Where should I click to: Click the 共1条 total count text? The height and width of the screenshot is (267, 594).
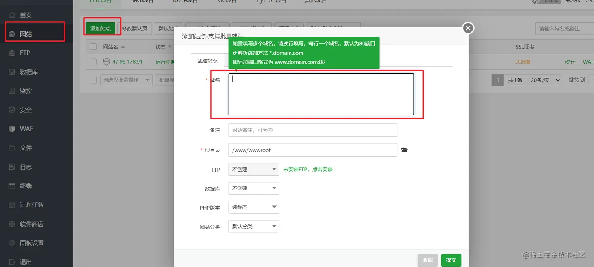click(x=515, y=80)
